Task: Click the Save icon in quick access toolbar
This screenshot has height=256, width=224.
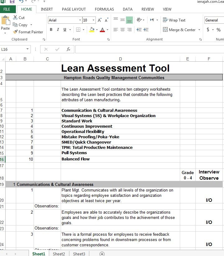Action: tap(12, 2)
